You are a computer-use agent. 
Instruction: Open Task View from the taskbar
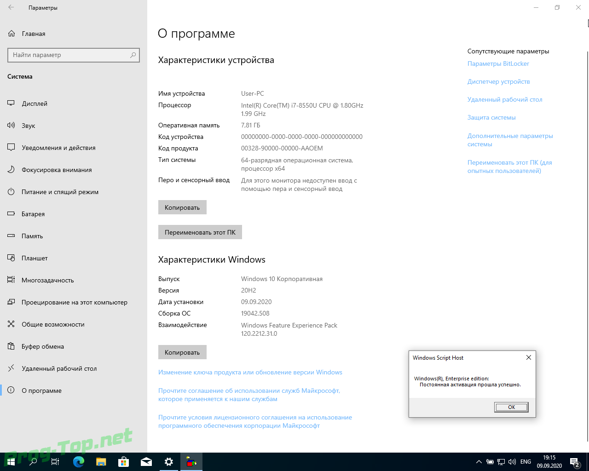(55, 462)
